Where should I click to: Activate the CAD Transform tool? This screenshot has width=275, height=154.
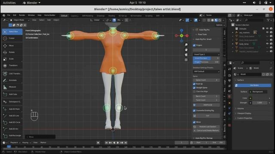[12, 74]
